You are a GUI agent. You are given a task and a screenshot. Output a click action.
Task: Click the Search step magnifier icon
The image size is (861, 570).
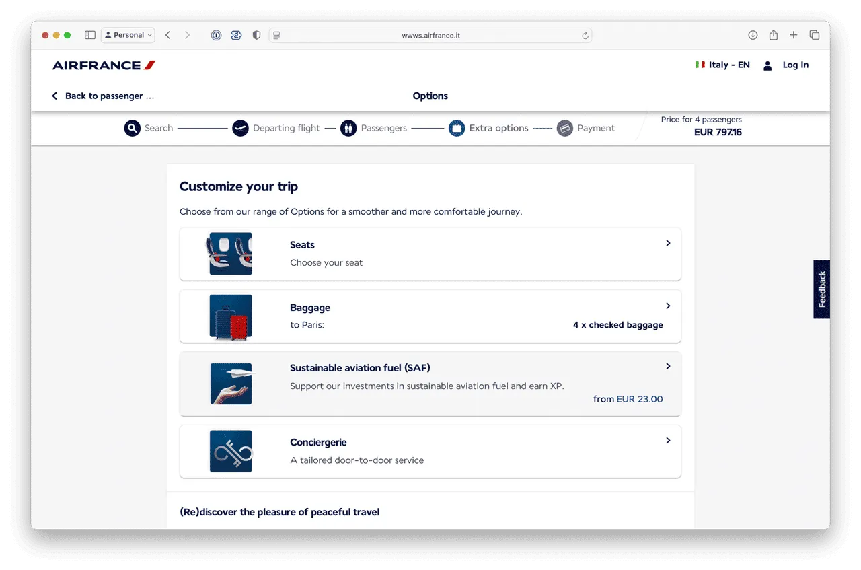coord(133,128)
